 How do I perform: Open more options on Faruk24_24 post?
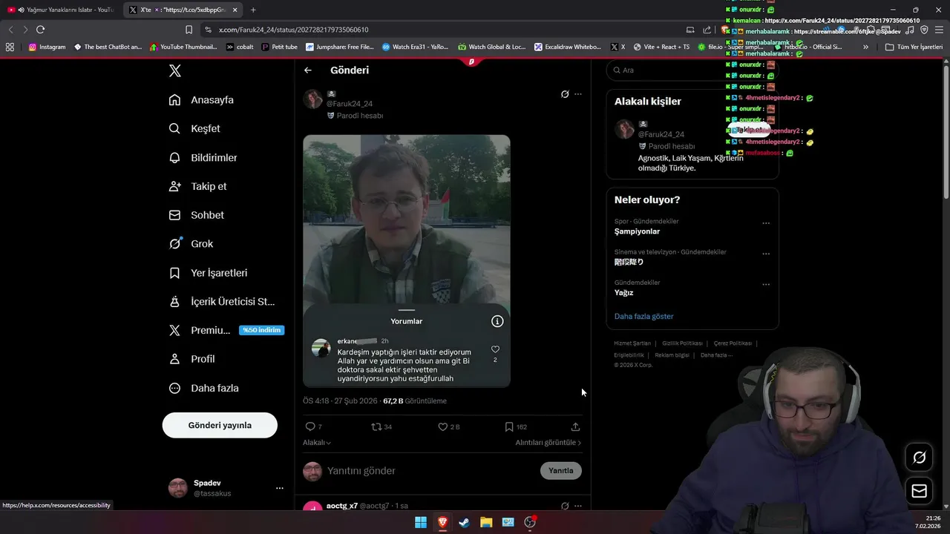pyautogui.click(x=578, y=94)
